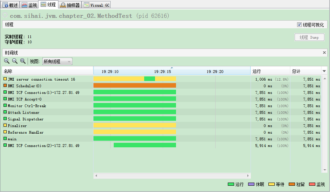Switch to the 概述 overview tab
This screenshot has width=330, height=192.
pos(10,5)
